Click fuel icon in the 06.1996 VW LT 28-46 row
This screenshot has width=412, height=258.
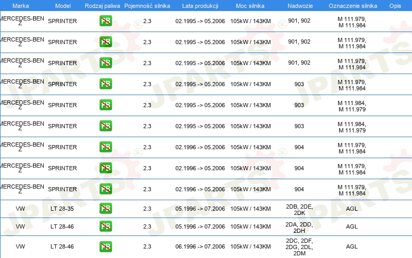click(105, 246)
